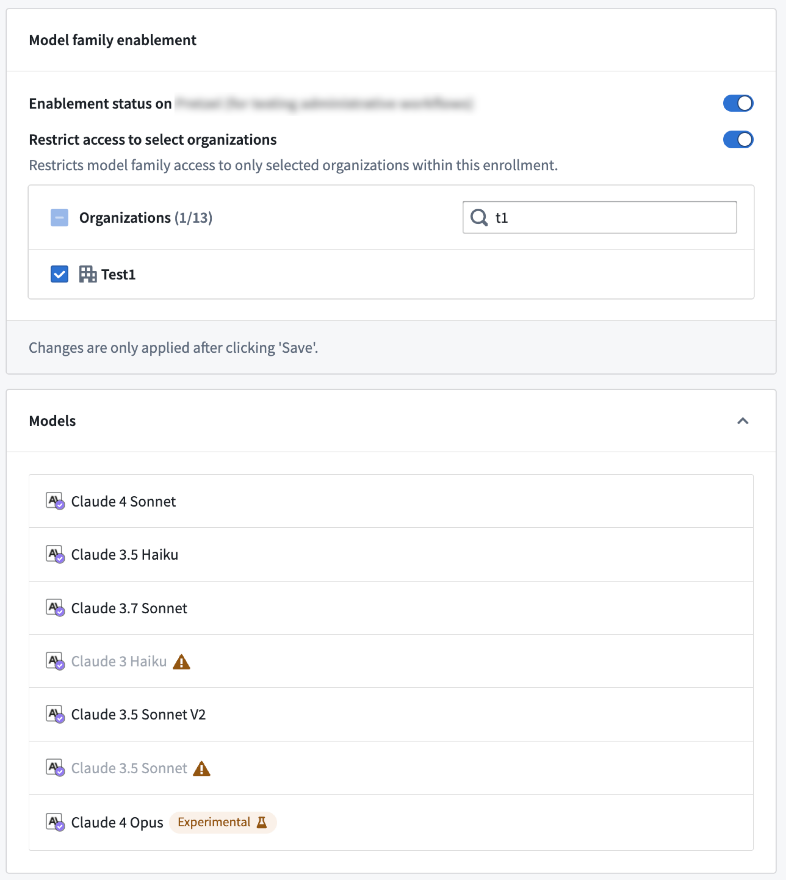The image size is (786, 880).
Task: Click the Claude 3.7 Sonnet model icon
Action: [55, 609]
